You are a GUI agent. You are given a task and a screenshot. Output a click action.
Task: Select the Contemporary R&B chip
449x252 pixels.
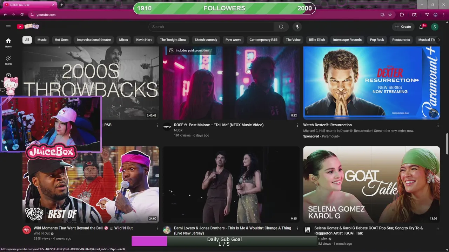coord(263,40)
